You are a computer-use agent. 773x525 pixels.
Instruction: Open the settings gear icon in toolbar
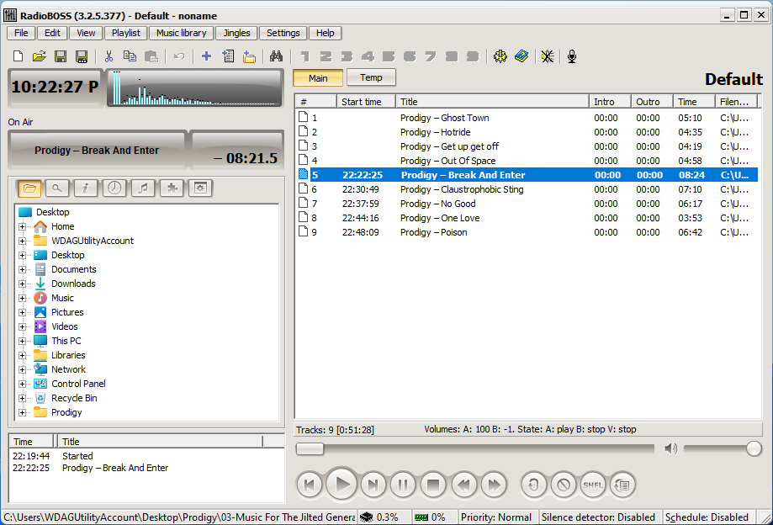pos(500,56)
